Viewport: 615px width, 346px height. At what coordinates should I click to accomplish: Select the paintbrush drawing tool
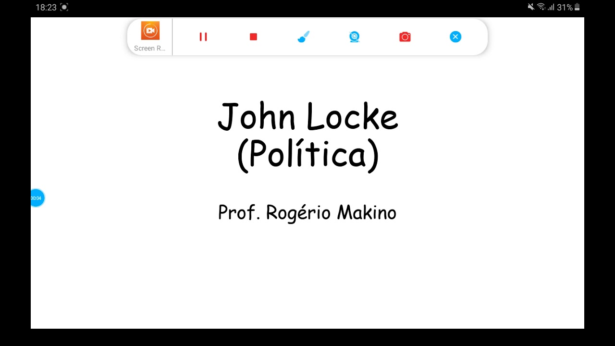pyautogui.click(x=304, y=37)
